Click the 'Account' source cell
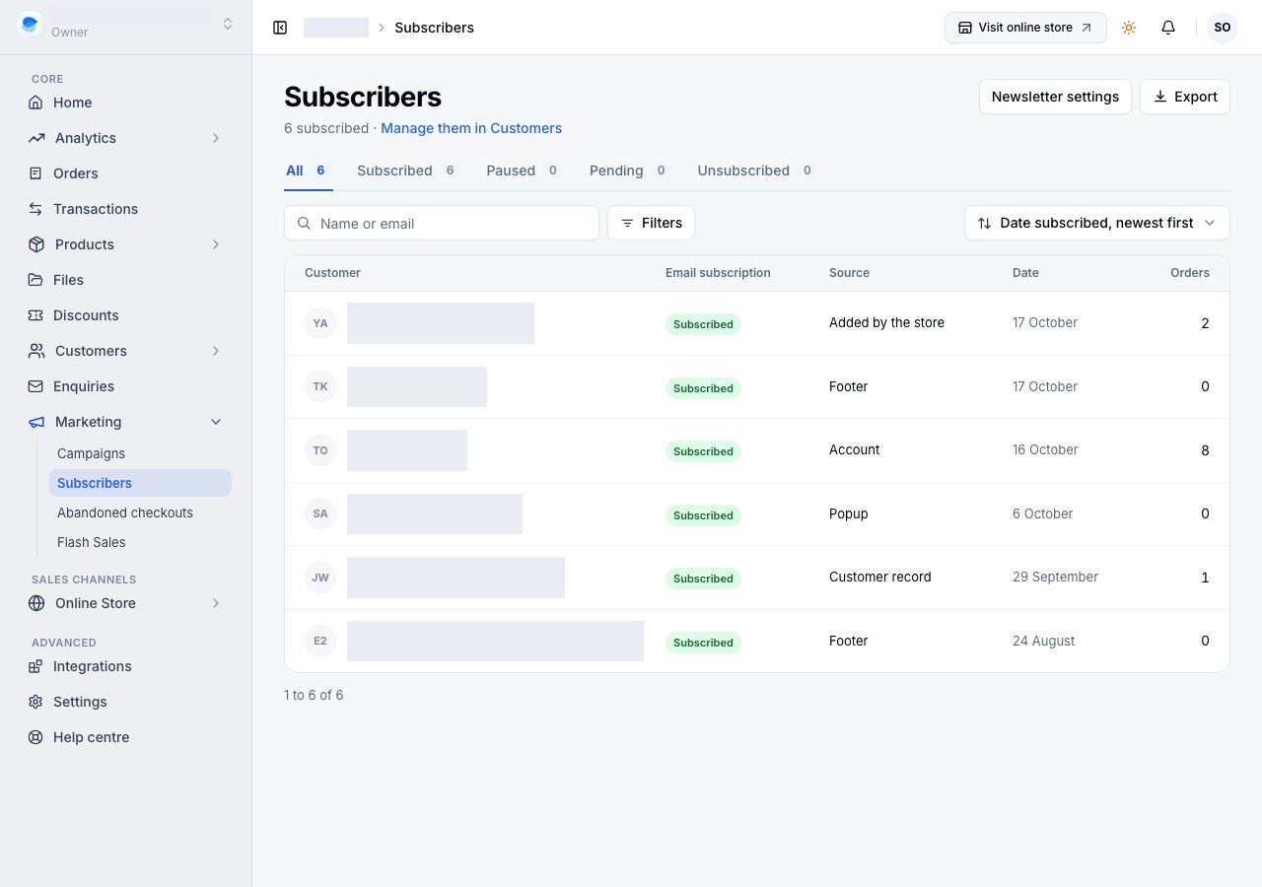The width and height of the screenshot is (1262, 887). tap(854, 449)
